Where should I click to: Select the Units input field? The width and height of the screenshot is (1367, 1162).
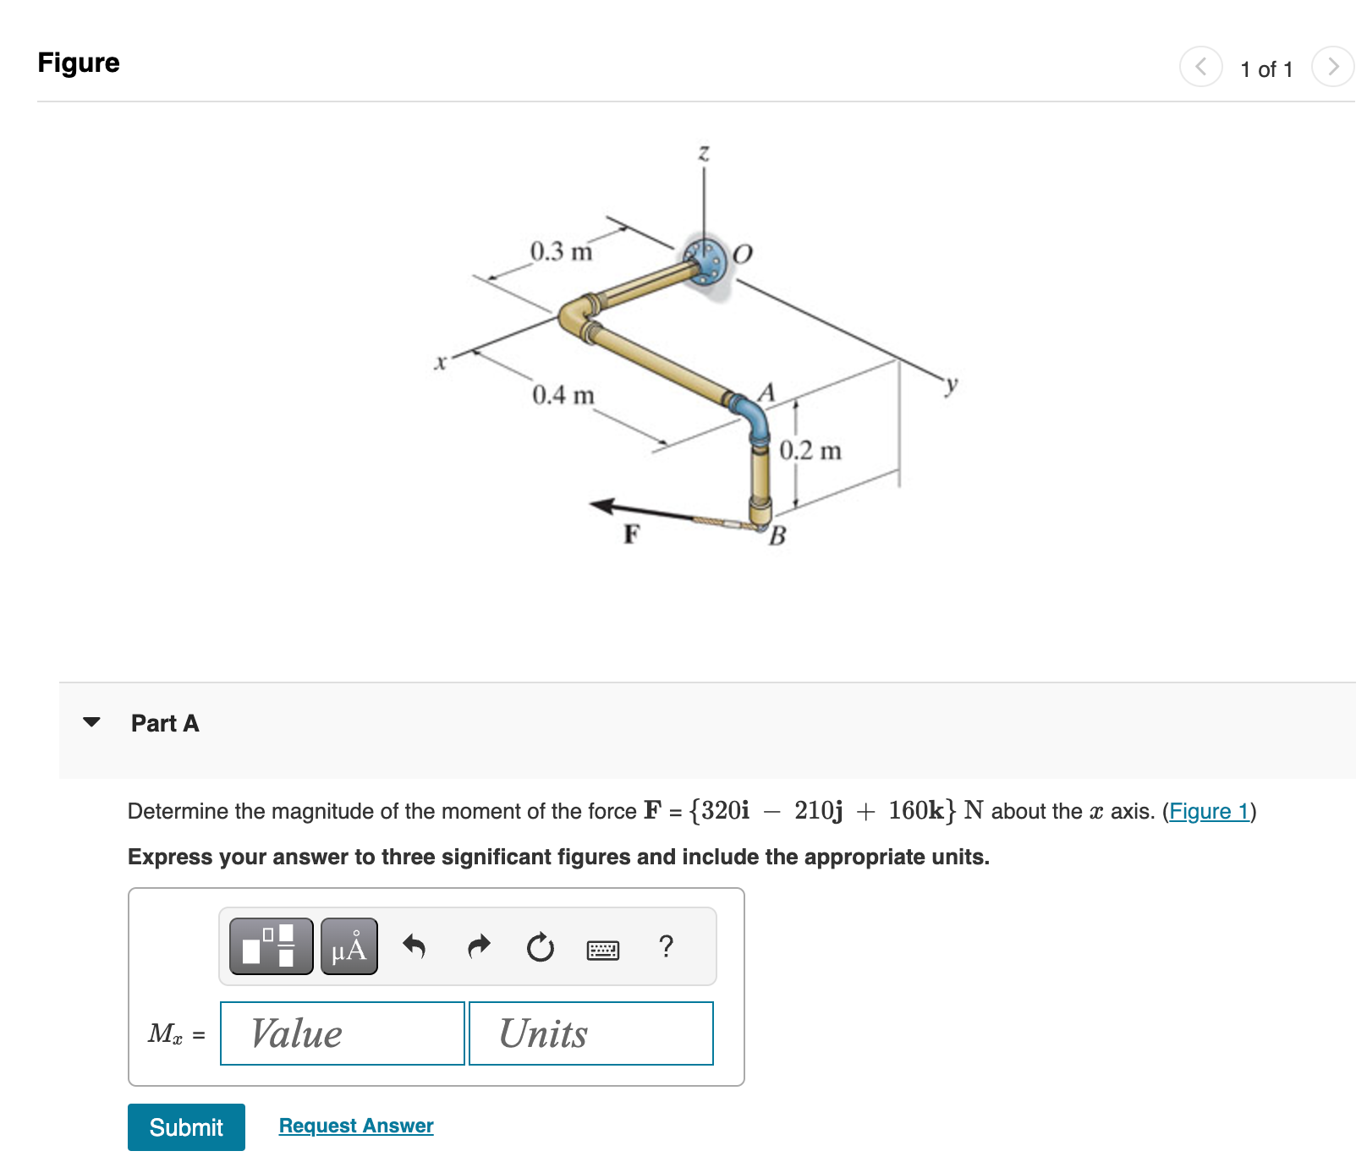pos(590,1033)
